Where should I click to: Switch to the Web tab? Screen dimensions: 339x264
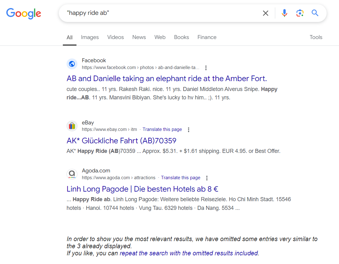[x=160, y=37]
